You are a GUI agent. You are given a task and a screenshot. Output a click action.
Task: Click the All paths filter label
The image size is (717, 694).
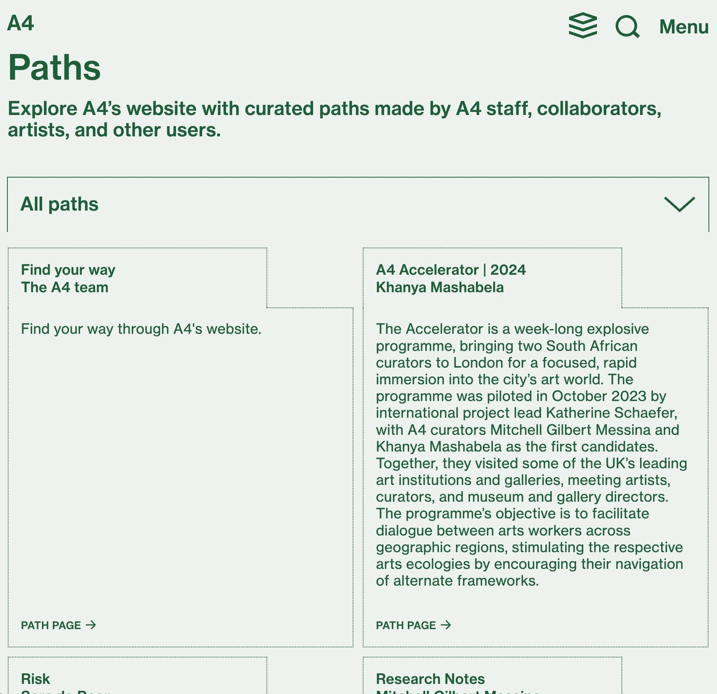(x=59, y=204)
